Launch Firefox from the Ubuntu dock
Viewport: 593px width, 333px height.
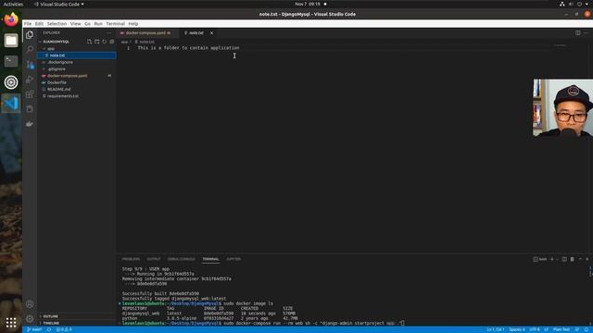click(11, 19)
